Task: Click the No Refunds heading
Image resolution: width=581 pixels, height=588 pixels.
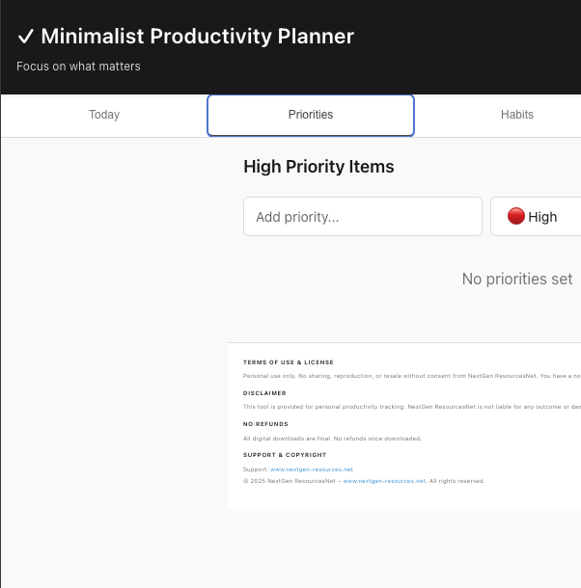Action: point(265,424)
